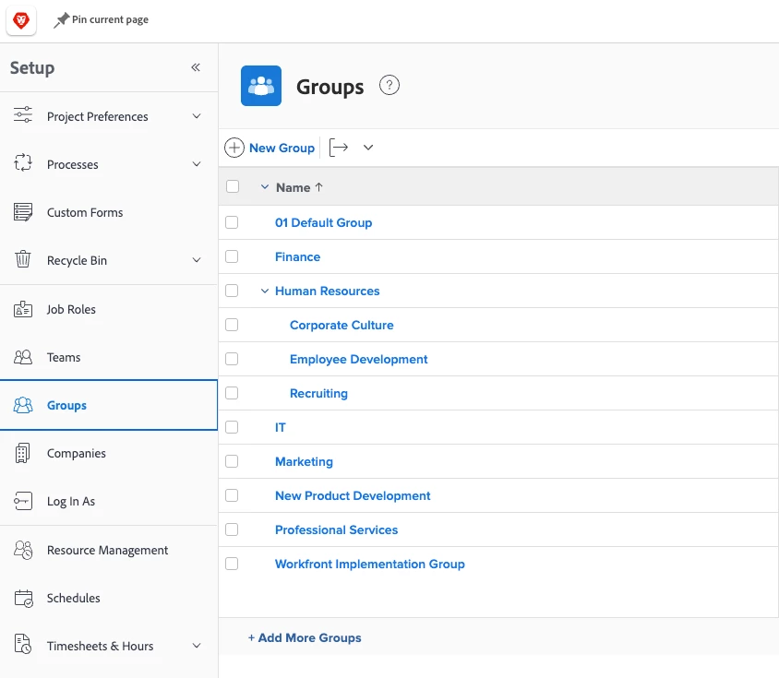
Task: Check the Recruiting row checkbox
Action: (x=232, y=393)
